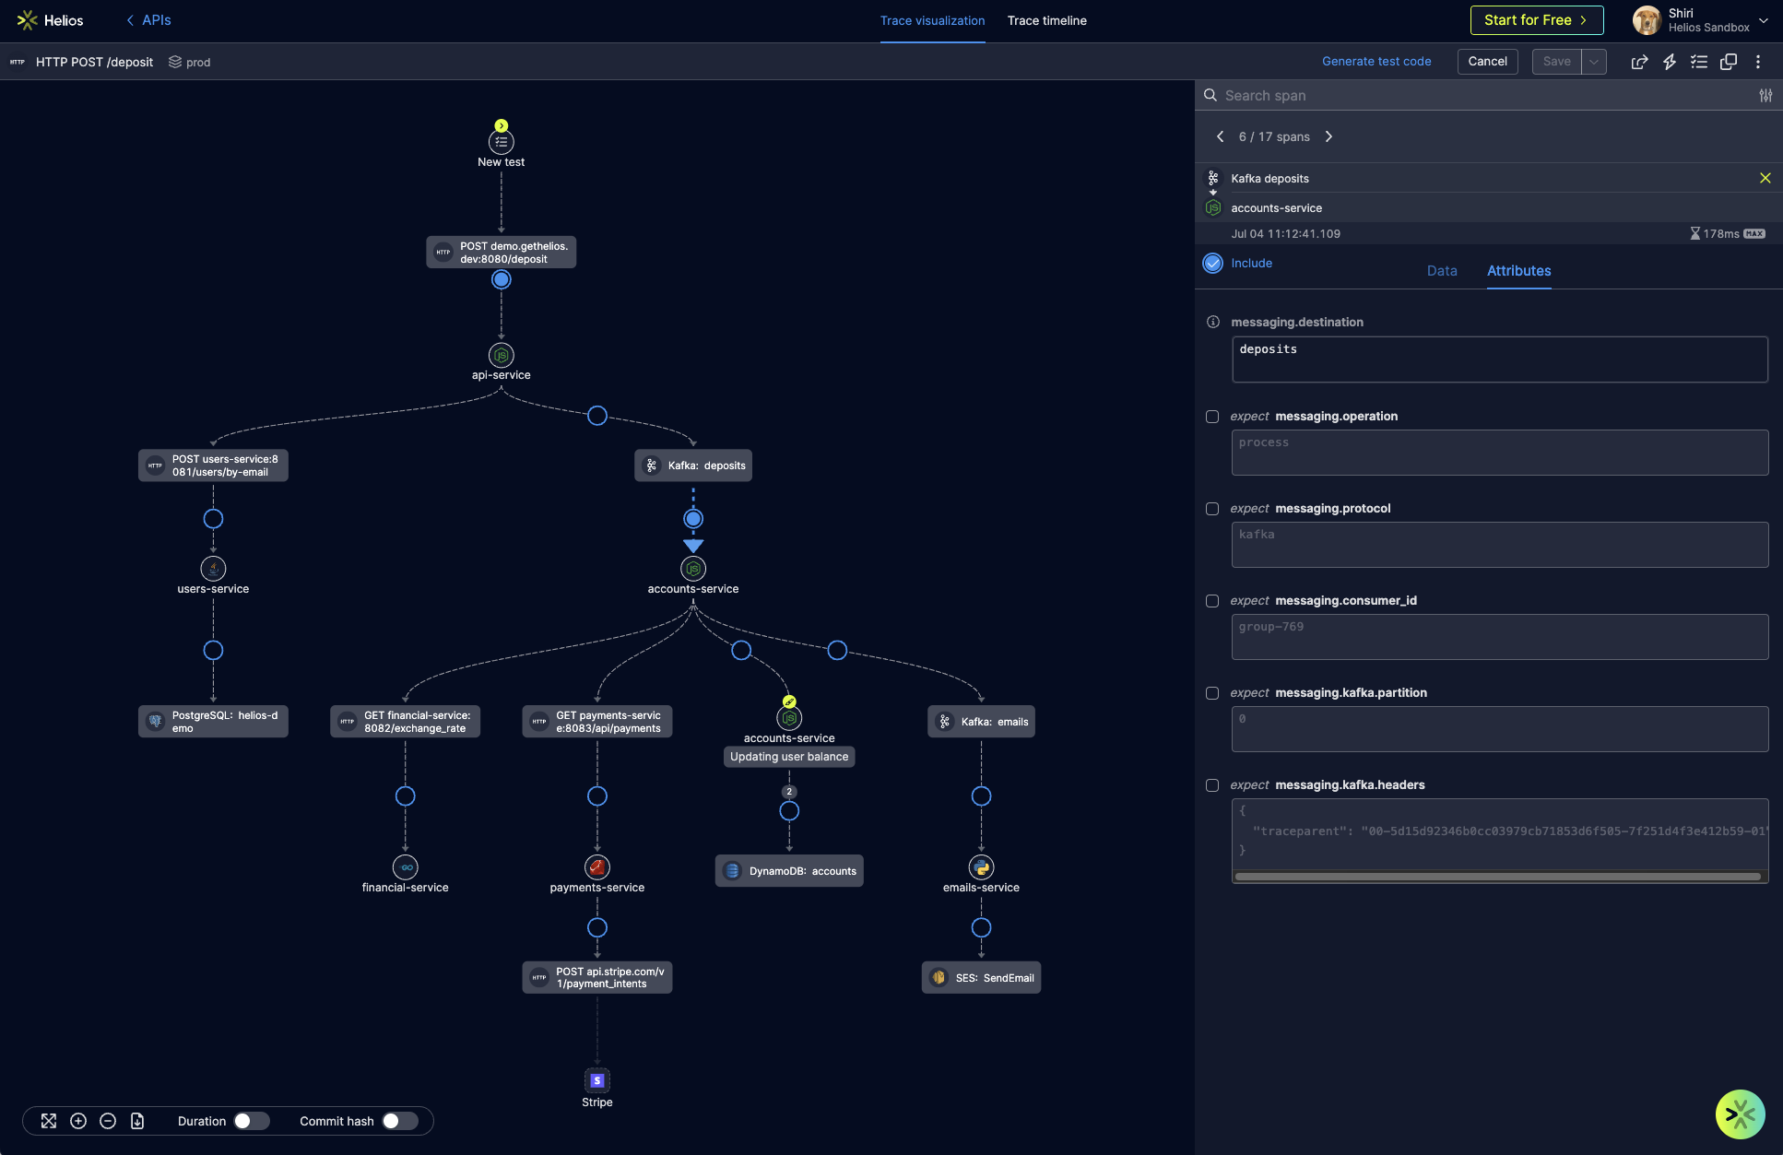1783x1155 pixels.
Task: Go to next span with chevron
Action: pos(1328,136)
